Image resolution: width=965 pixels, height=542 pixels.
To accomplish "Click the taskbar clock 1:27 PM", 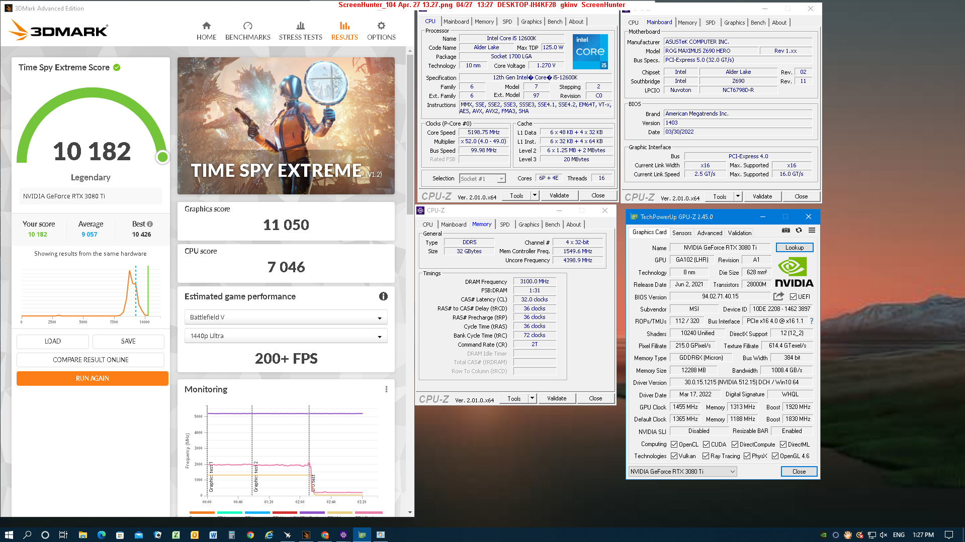I will [923, 535].
